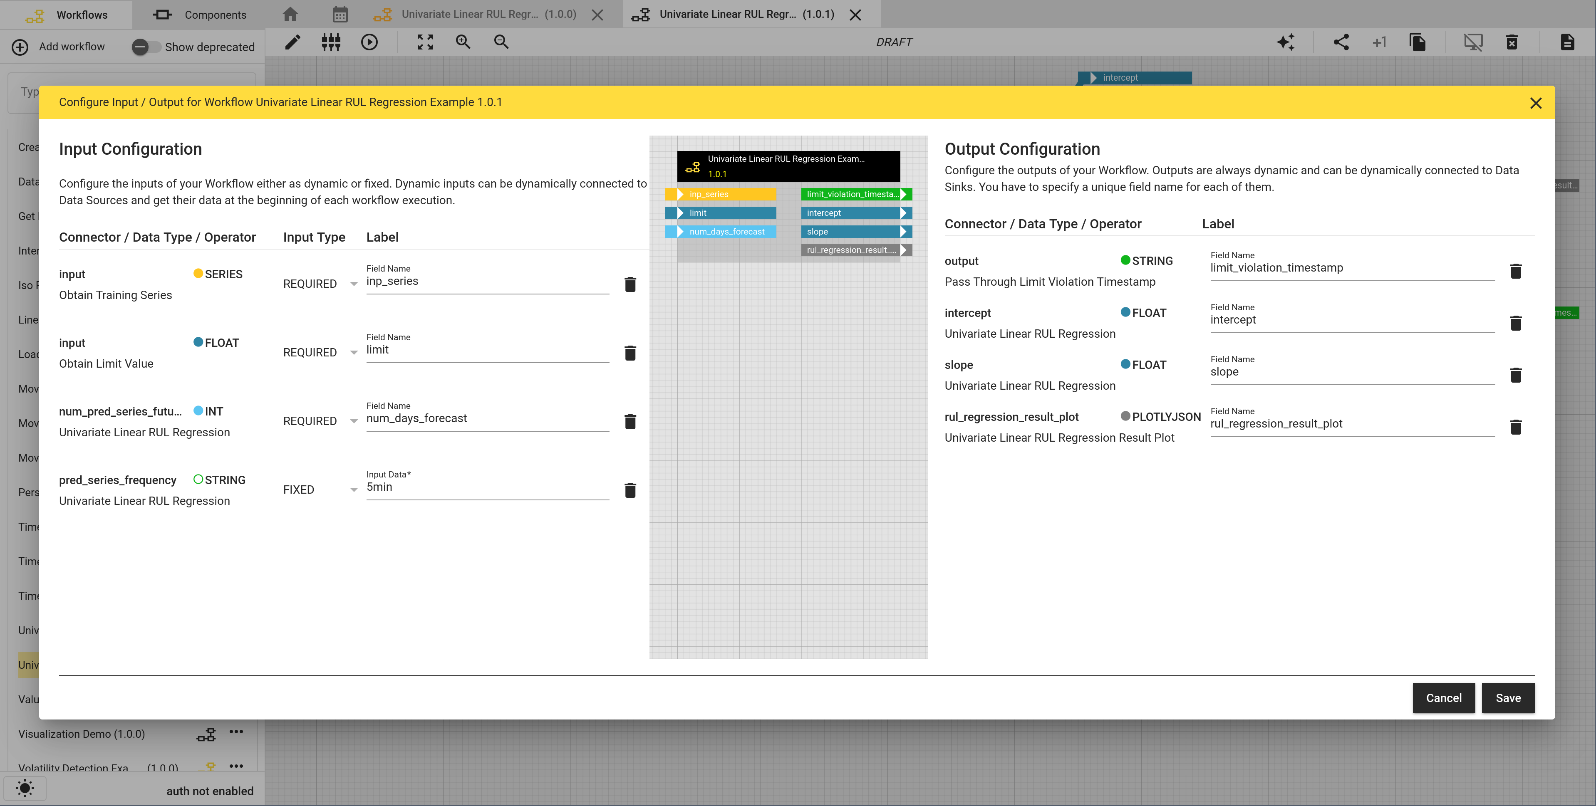Close the Configure Input / Output dialog
The height and width of the screenshot is (806, 1596).
click(1536, 103)
